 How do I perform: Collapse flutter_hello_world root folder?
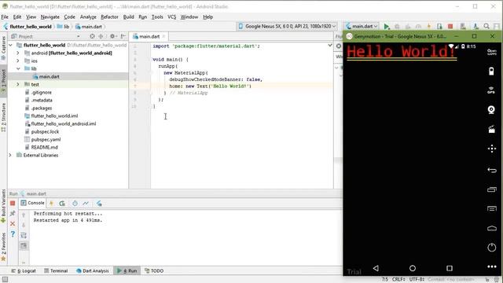tap(11, 46)
